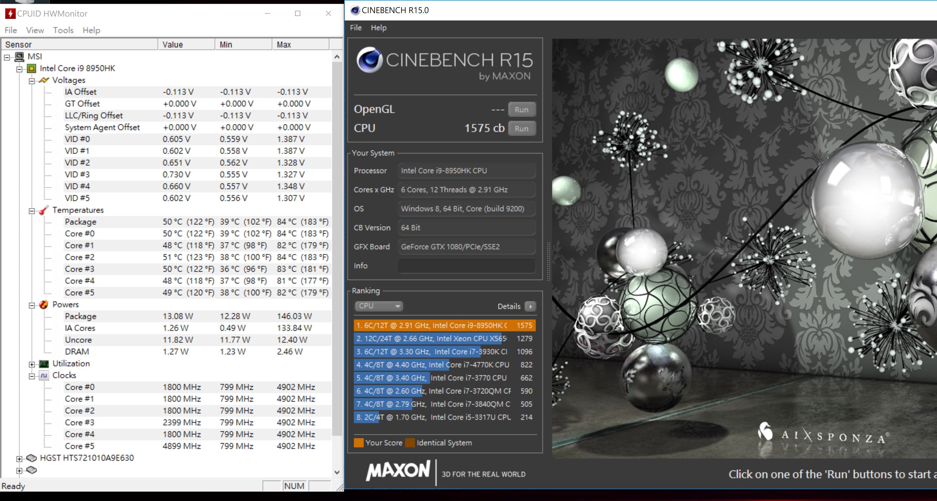Image resolution: width=937 pixels, height=501 pixels.
Task: Click the GFX Board GeForce GTX 1080 field
Action: point(466,247)
